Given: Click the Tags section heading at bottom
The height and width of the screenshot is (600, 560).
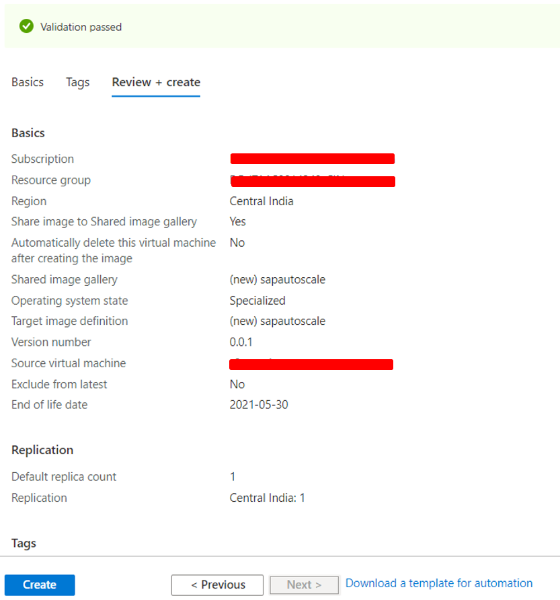Looking at the screenshot, I should (x=24, y=543).
